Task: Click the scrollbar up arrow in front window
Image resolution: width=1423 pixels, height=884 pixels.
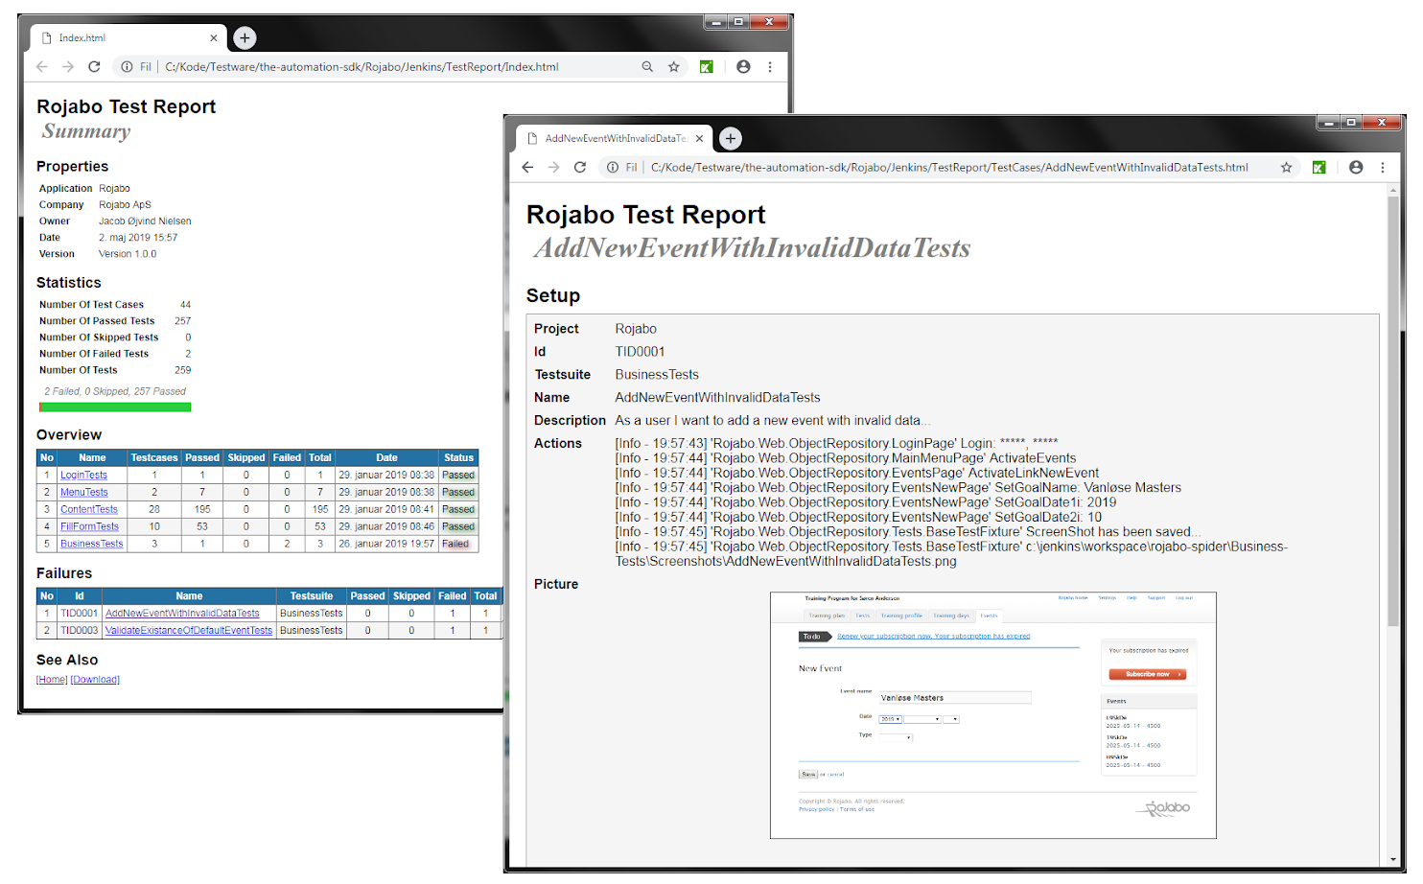Action: [x=1393, y=190]
